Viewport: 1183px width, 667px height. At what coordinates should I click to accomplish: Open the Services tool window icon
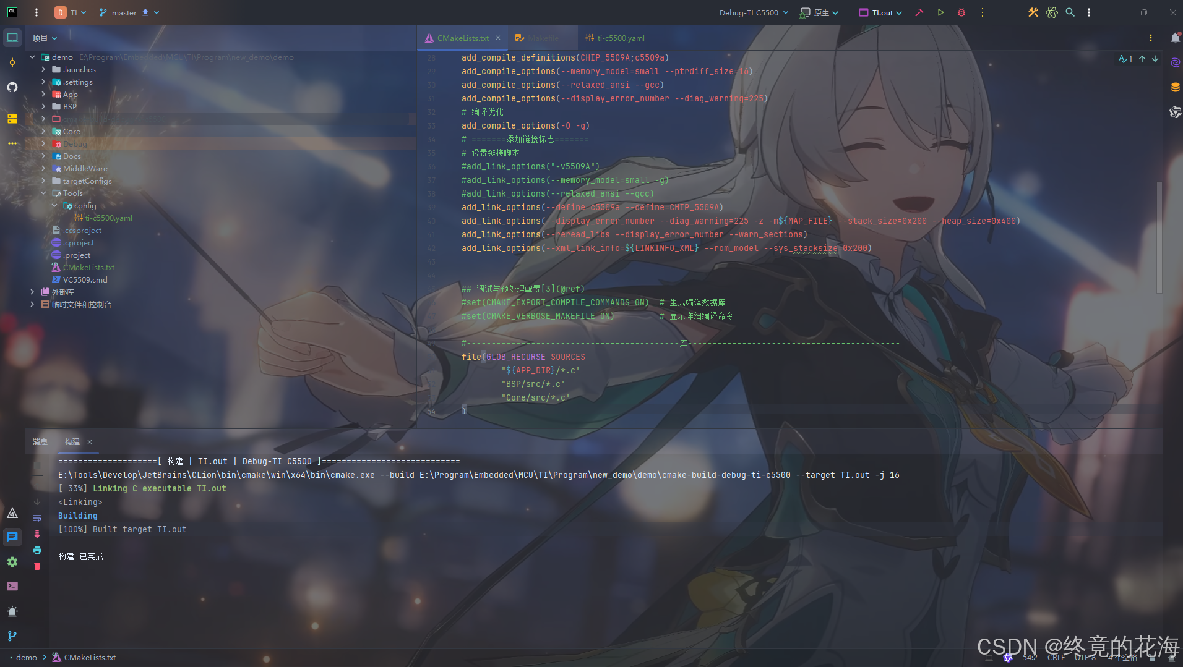click(12, 562)
